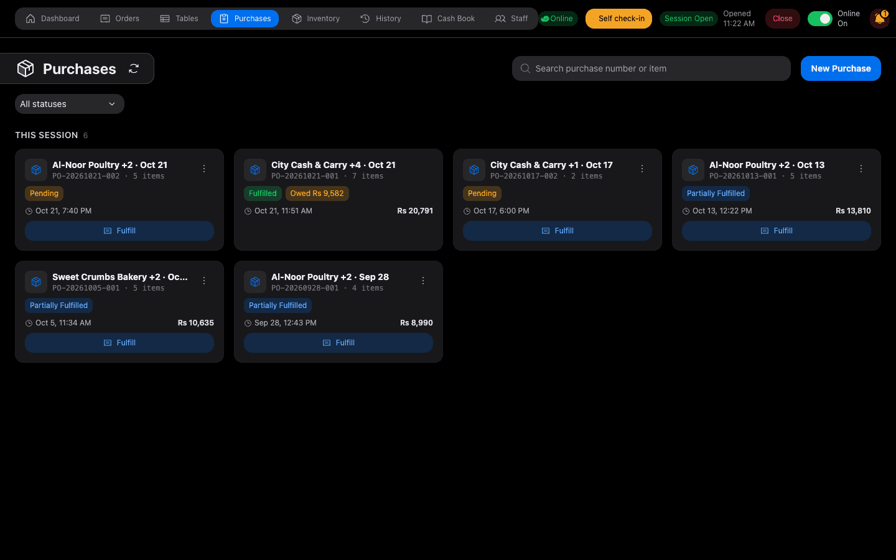Toggle the Online On switch
Screen dimensions: 896x560
pyautogui.click(x=820, y=19)
